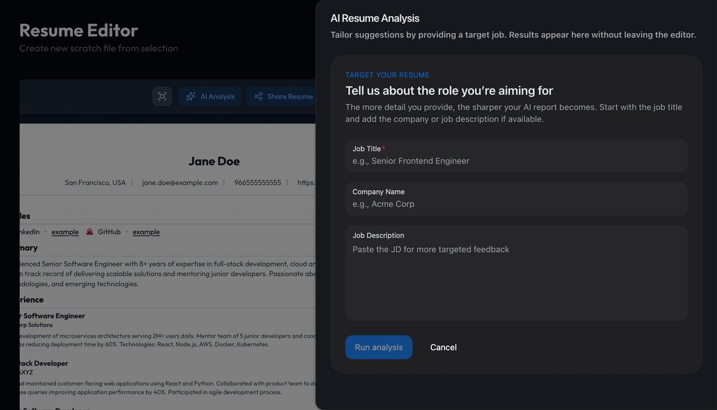Click the phone number in the resume header
The width and height of the screenshot is (717, 410).
258,182
